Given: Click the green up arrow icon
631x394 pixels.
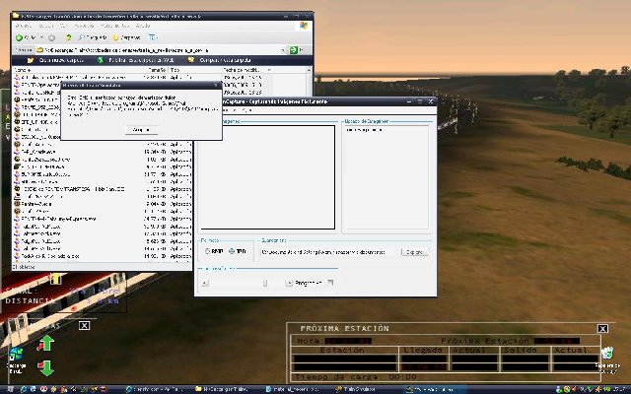Looking at the screenshot, I should [45, 344].
